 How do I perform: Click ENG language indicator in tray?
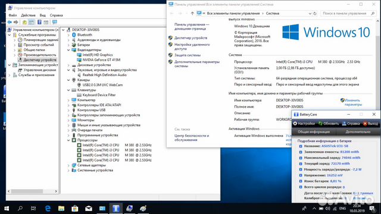[x=343, y=209]
